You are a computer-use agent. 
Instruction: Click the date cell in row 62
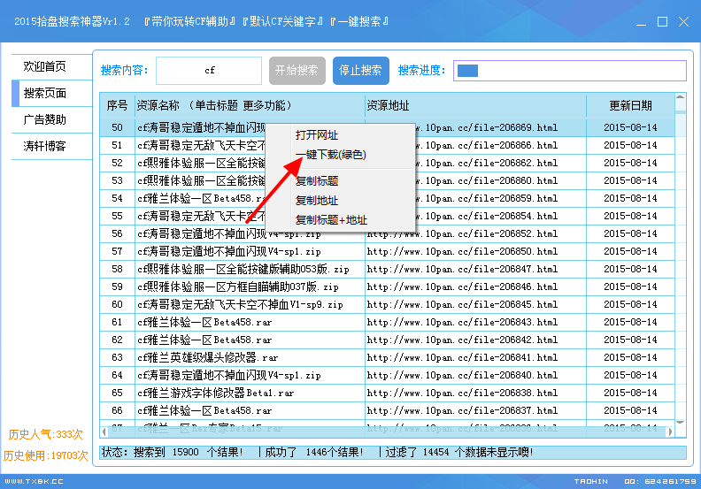pos(630,340)
